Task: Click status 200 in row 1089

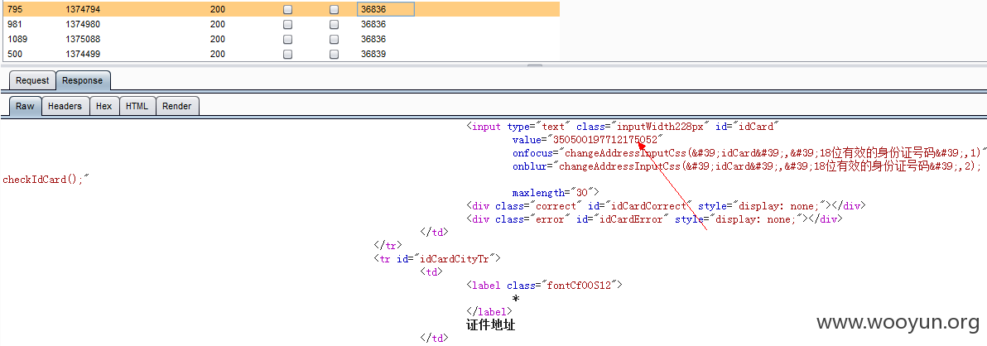Action: point(218,39)
